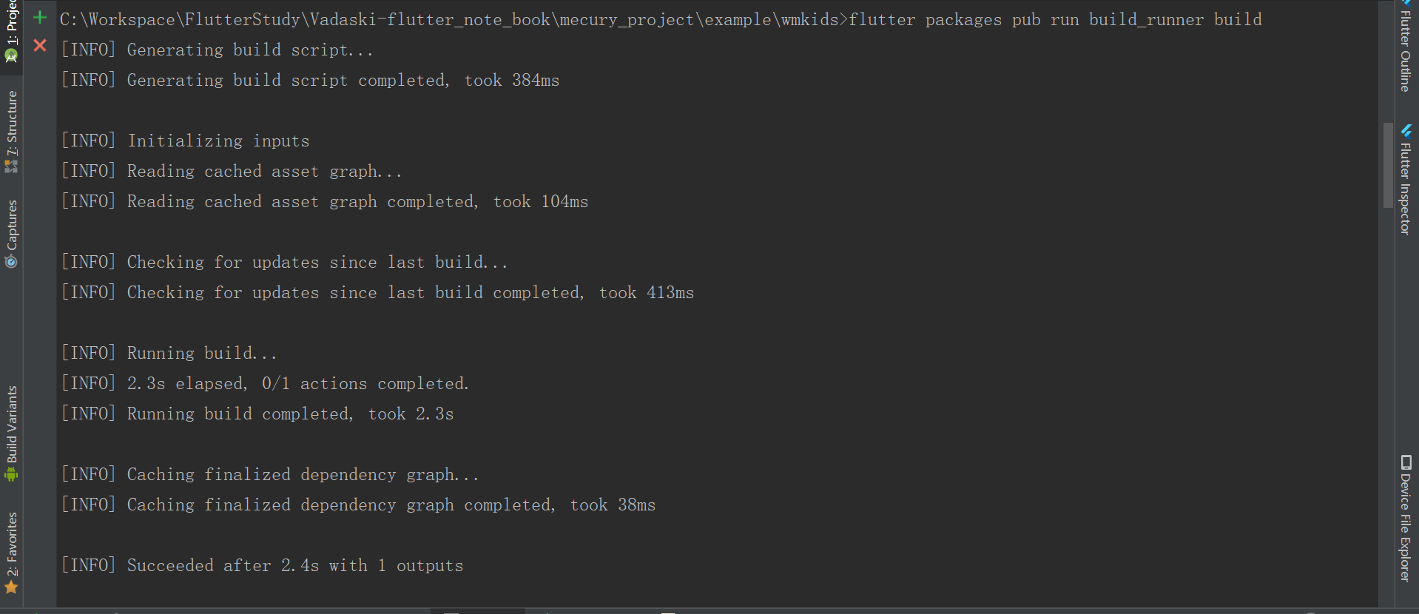The width and height of the screenshot is (1419, 614).
Task: Open the 1: Project tool window
Action: 11,32
